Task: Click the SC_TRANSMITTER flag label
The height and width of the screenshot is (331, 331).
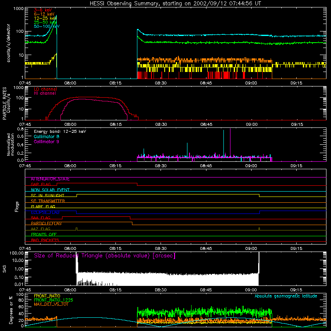Action: (48, 201)
